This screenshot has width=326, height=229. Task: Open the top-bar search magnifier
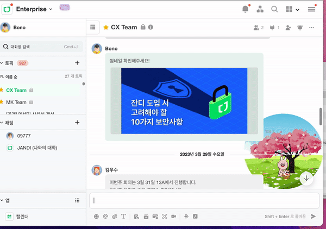(274, 9)
